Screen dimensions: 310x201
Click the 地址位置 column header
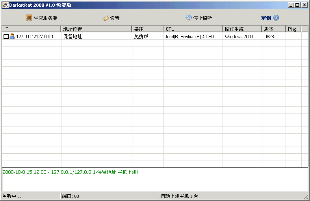pos(97,29)
